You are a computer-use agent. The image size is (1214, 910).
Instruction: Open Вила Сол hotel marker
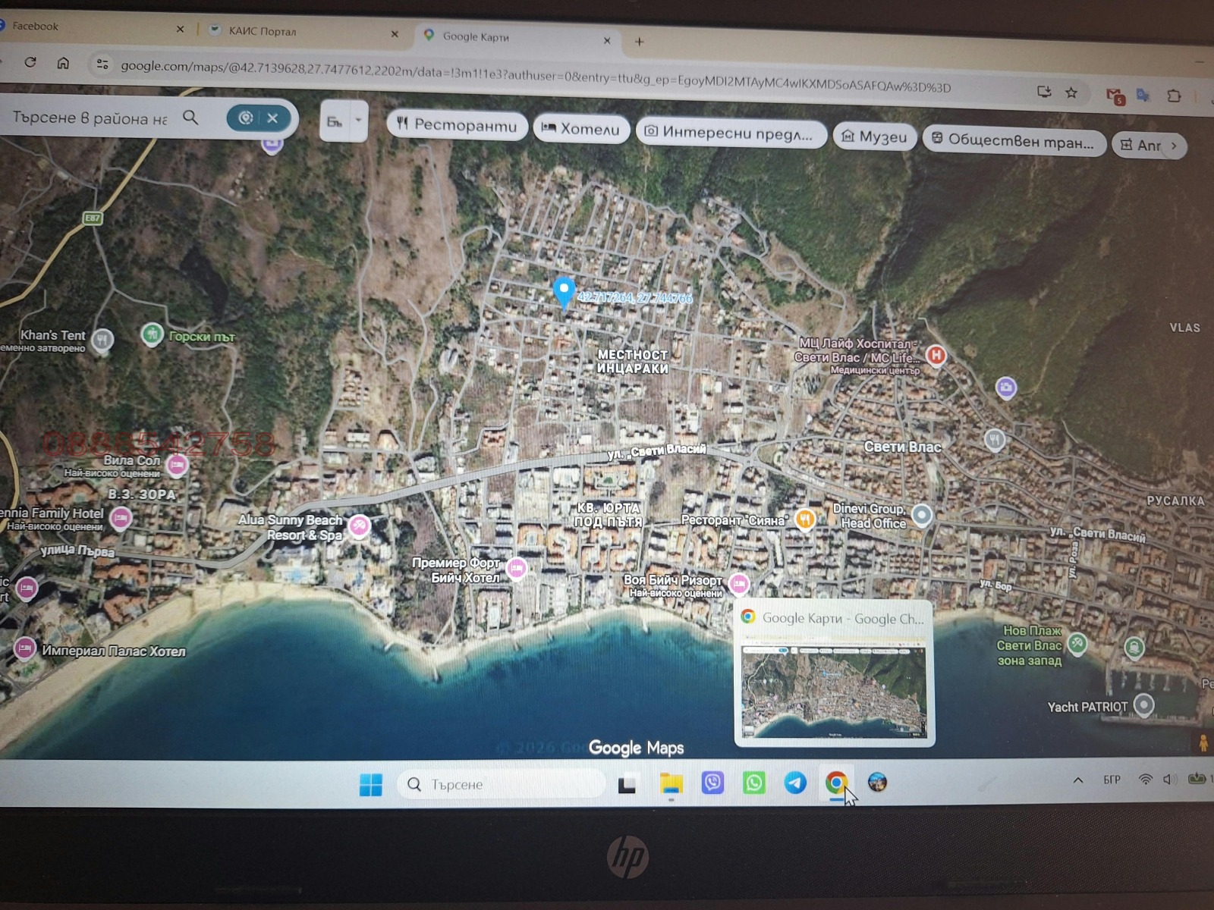click(x=177, y=464)
